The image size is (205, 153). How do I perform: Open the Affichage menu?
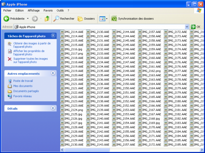pyautogui.click(x=33, y=11)
